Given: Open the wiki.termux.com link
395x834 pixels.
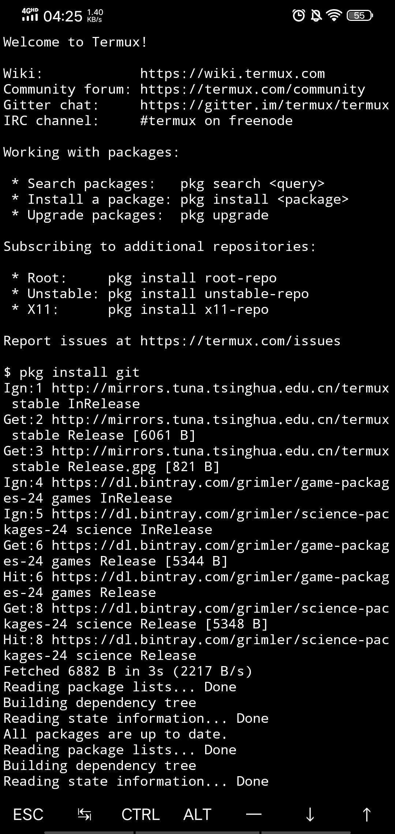Looking at the screenshot, I should (x=233, y=74).
